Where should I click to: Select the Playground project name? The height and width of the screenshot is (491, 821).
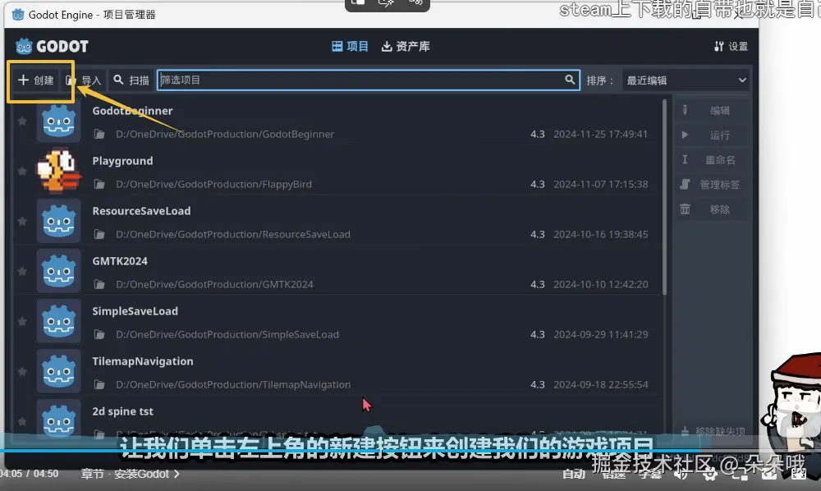pyautogui.click(x=122, y=161)
